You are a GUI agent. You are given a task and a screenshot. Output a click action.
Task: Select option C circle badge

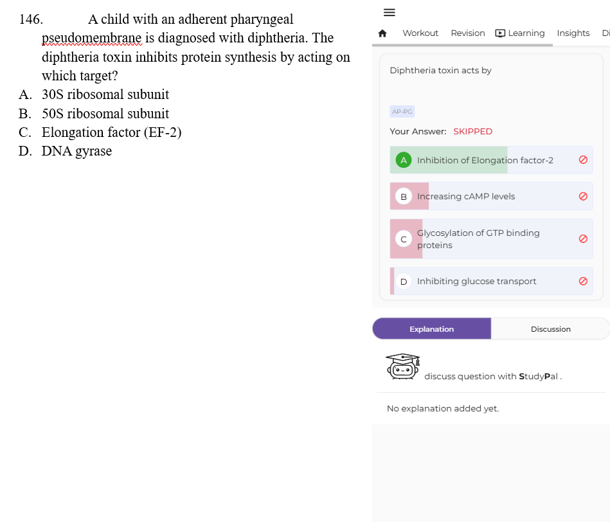point(404,239)
